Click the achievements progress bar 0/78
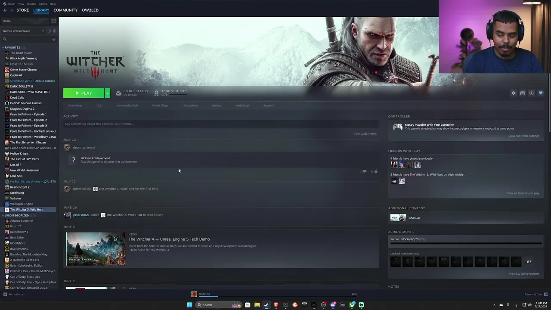This screenshot has width=551, height=310. pos(466,244)
